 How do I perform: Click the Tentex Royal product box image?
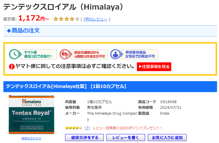(x=31, y=115)
